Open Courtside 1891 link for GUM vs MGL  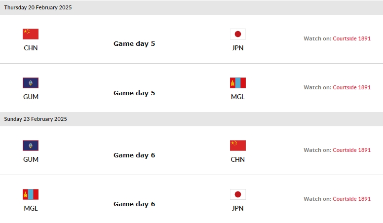point(351,87)
